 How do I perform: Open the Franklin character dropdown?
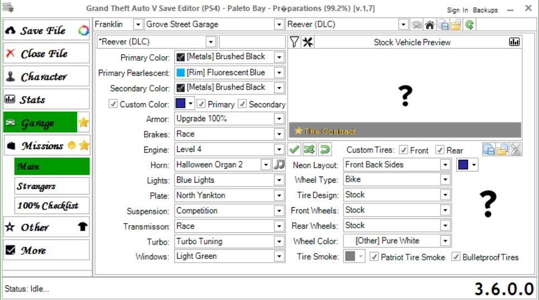click(x=138, y=25)
